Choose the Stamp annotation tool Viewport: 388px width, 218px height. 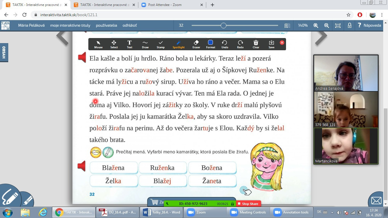(160, 44)
